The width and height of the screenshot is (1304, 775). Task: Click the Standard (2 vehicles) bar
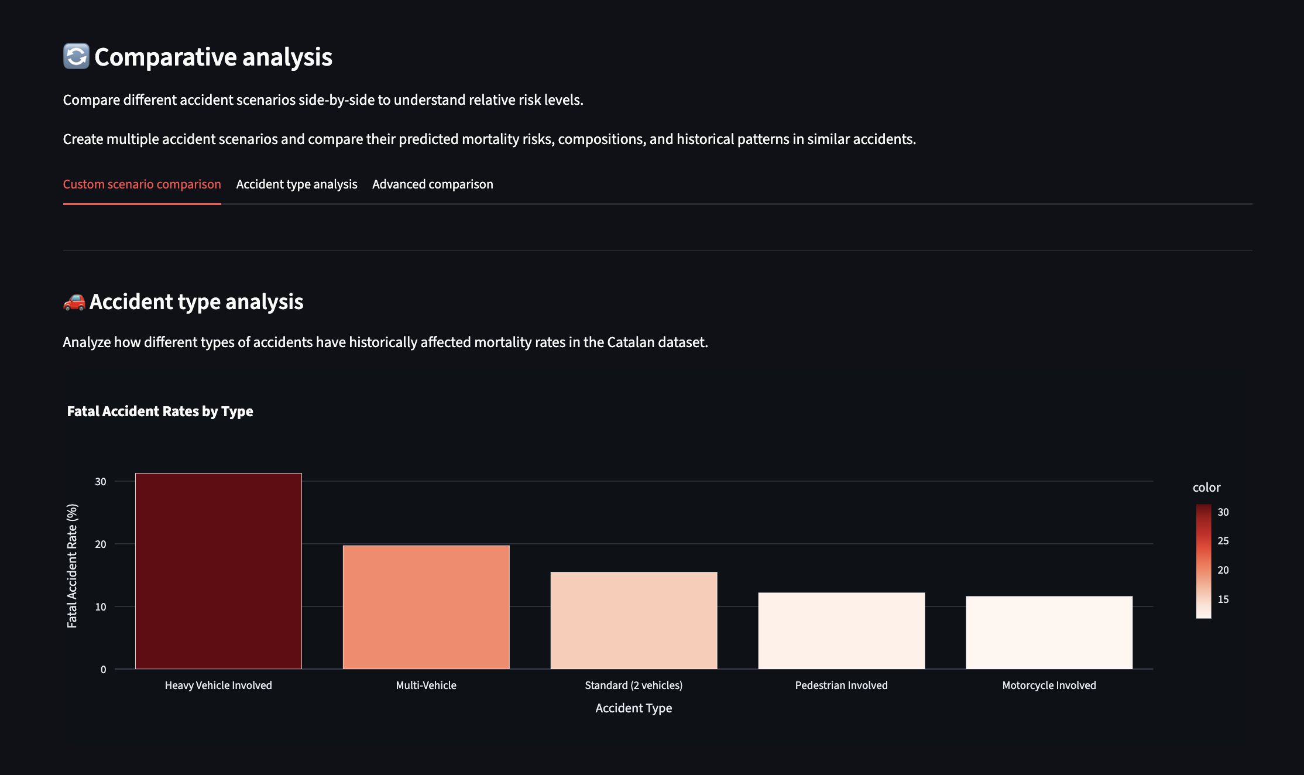click(633, 620)
